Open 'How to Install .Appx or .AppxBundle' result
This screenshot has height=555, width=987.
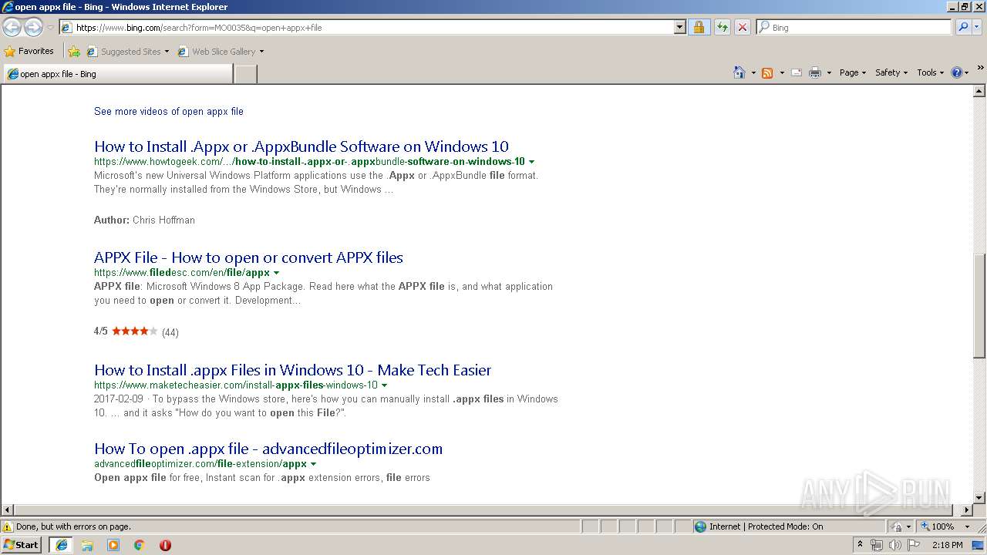pos(301,146)
